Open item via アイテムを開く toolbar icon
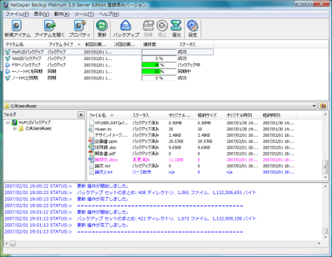 [x=50, y=26]
